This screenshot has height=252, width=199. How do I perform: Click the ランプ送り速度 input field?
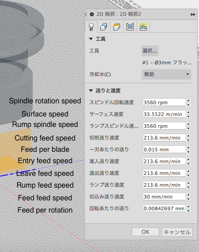pyautogui.click(x=164, y=185)
